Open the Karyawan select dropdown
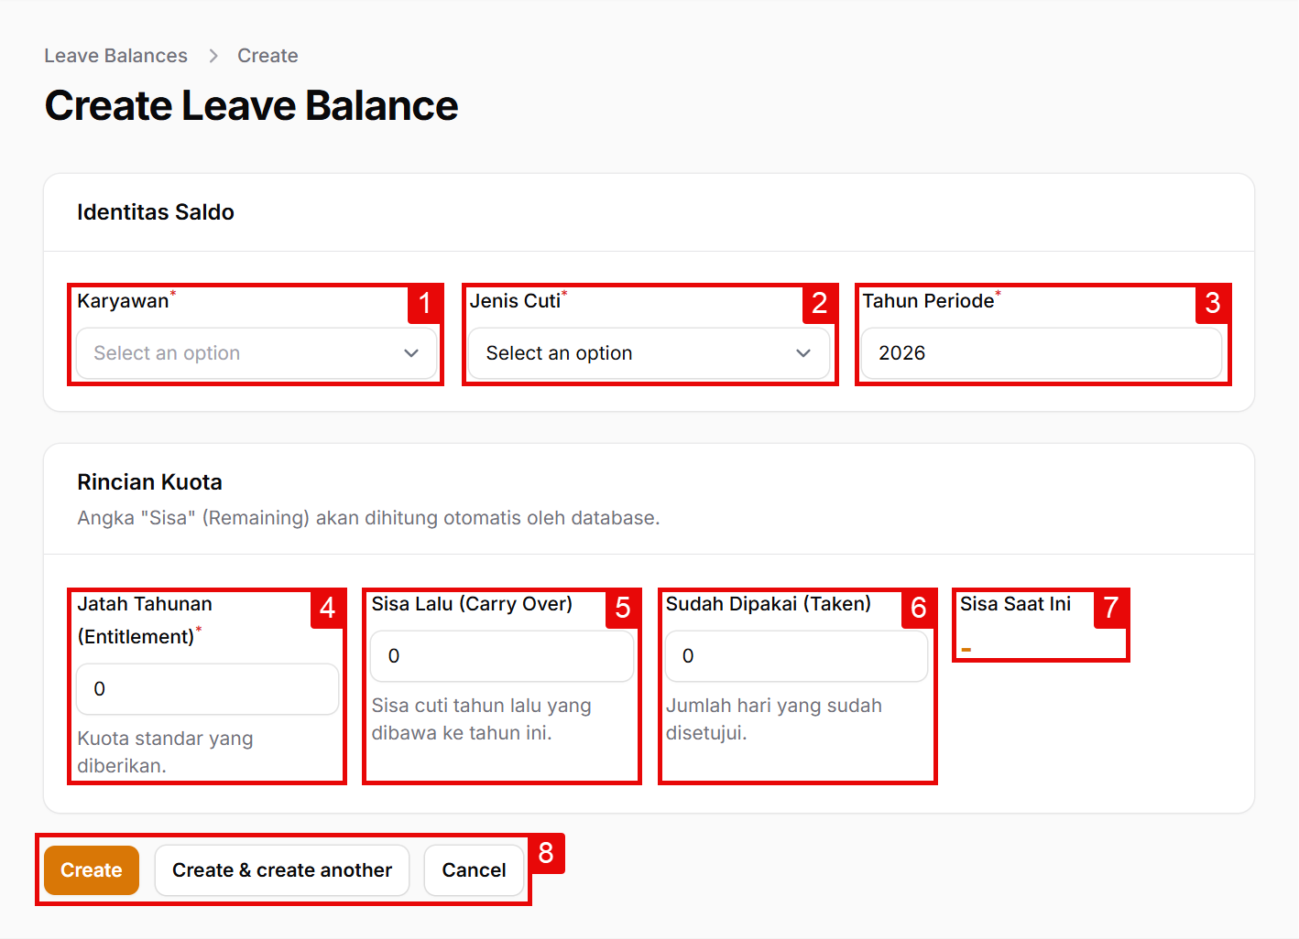 (x=243, y=353)
